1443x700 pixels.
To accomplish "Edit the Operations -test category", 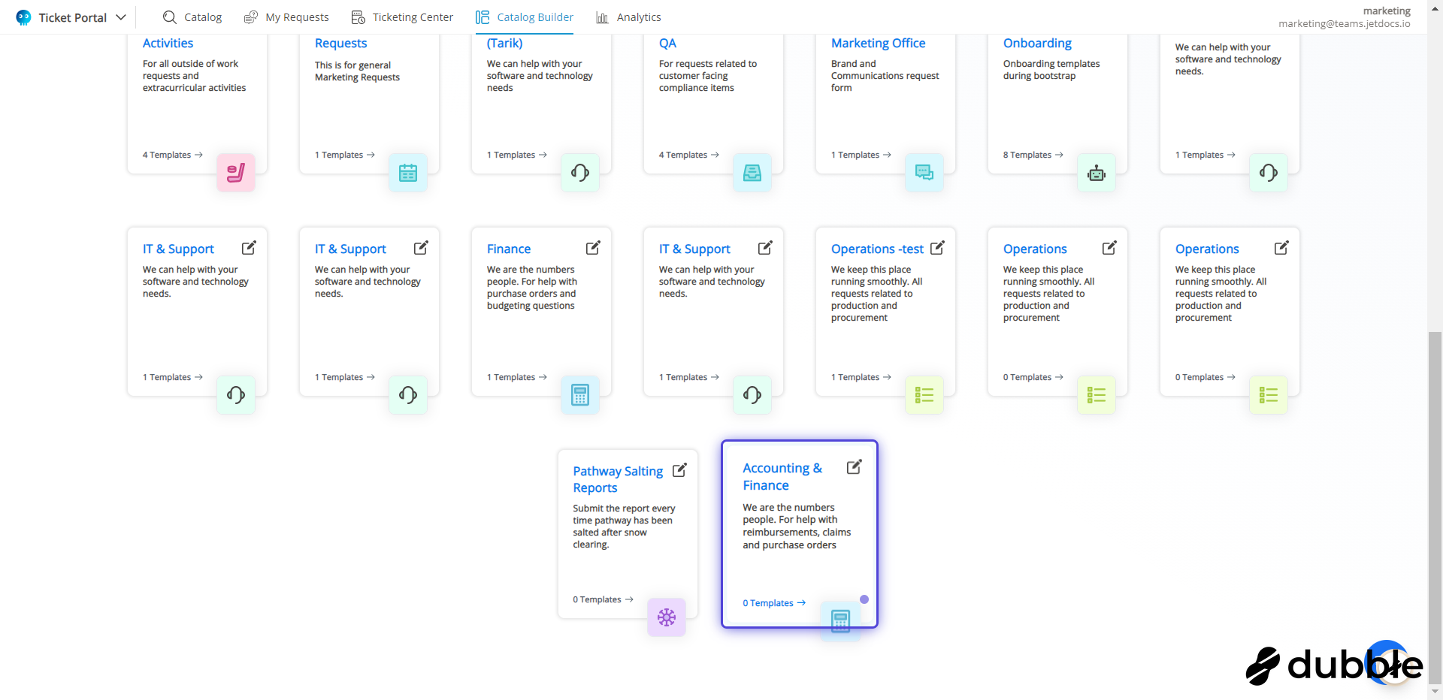I will click(937, 248).
